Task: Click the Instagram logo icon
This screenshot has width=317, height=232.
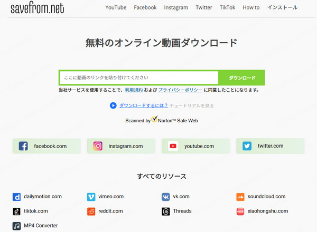Action: tap(98, 146)
